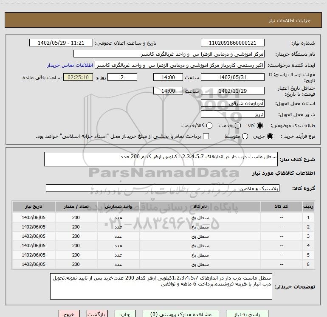
Task: Click سطل یخ in row 5
Action: coord(200,255)
